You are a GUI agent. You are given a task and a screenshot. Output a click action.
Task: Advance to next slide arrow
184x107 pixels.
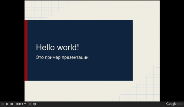pos(12,104)
